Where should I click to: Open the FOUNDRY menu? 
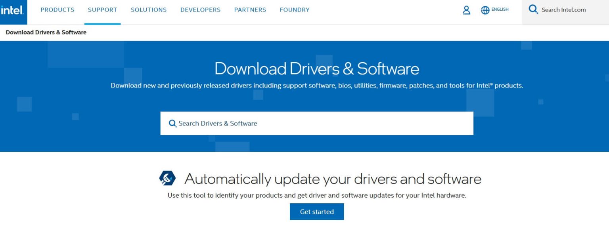(294, 10)
